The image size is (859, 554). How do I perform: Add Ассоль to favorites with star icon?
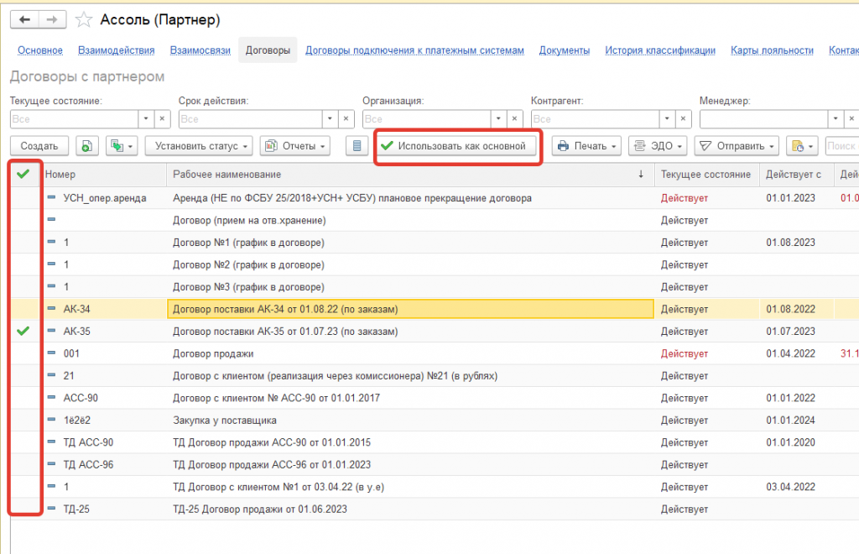(84, 20)
